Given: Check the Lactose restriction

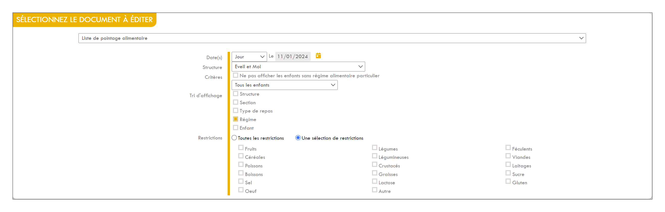Looking at the screenshot, I should click(x=375, y=181).
